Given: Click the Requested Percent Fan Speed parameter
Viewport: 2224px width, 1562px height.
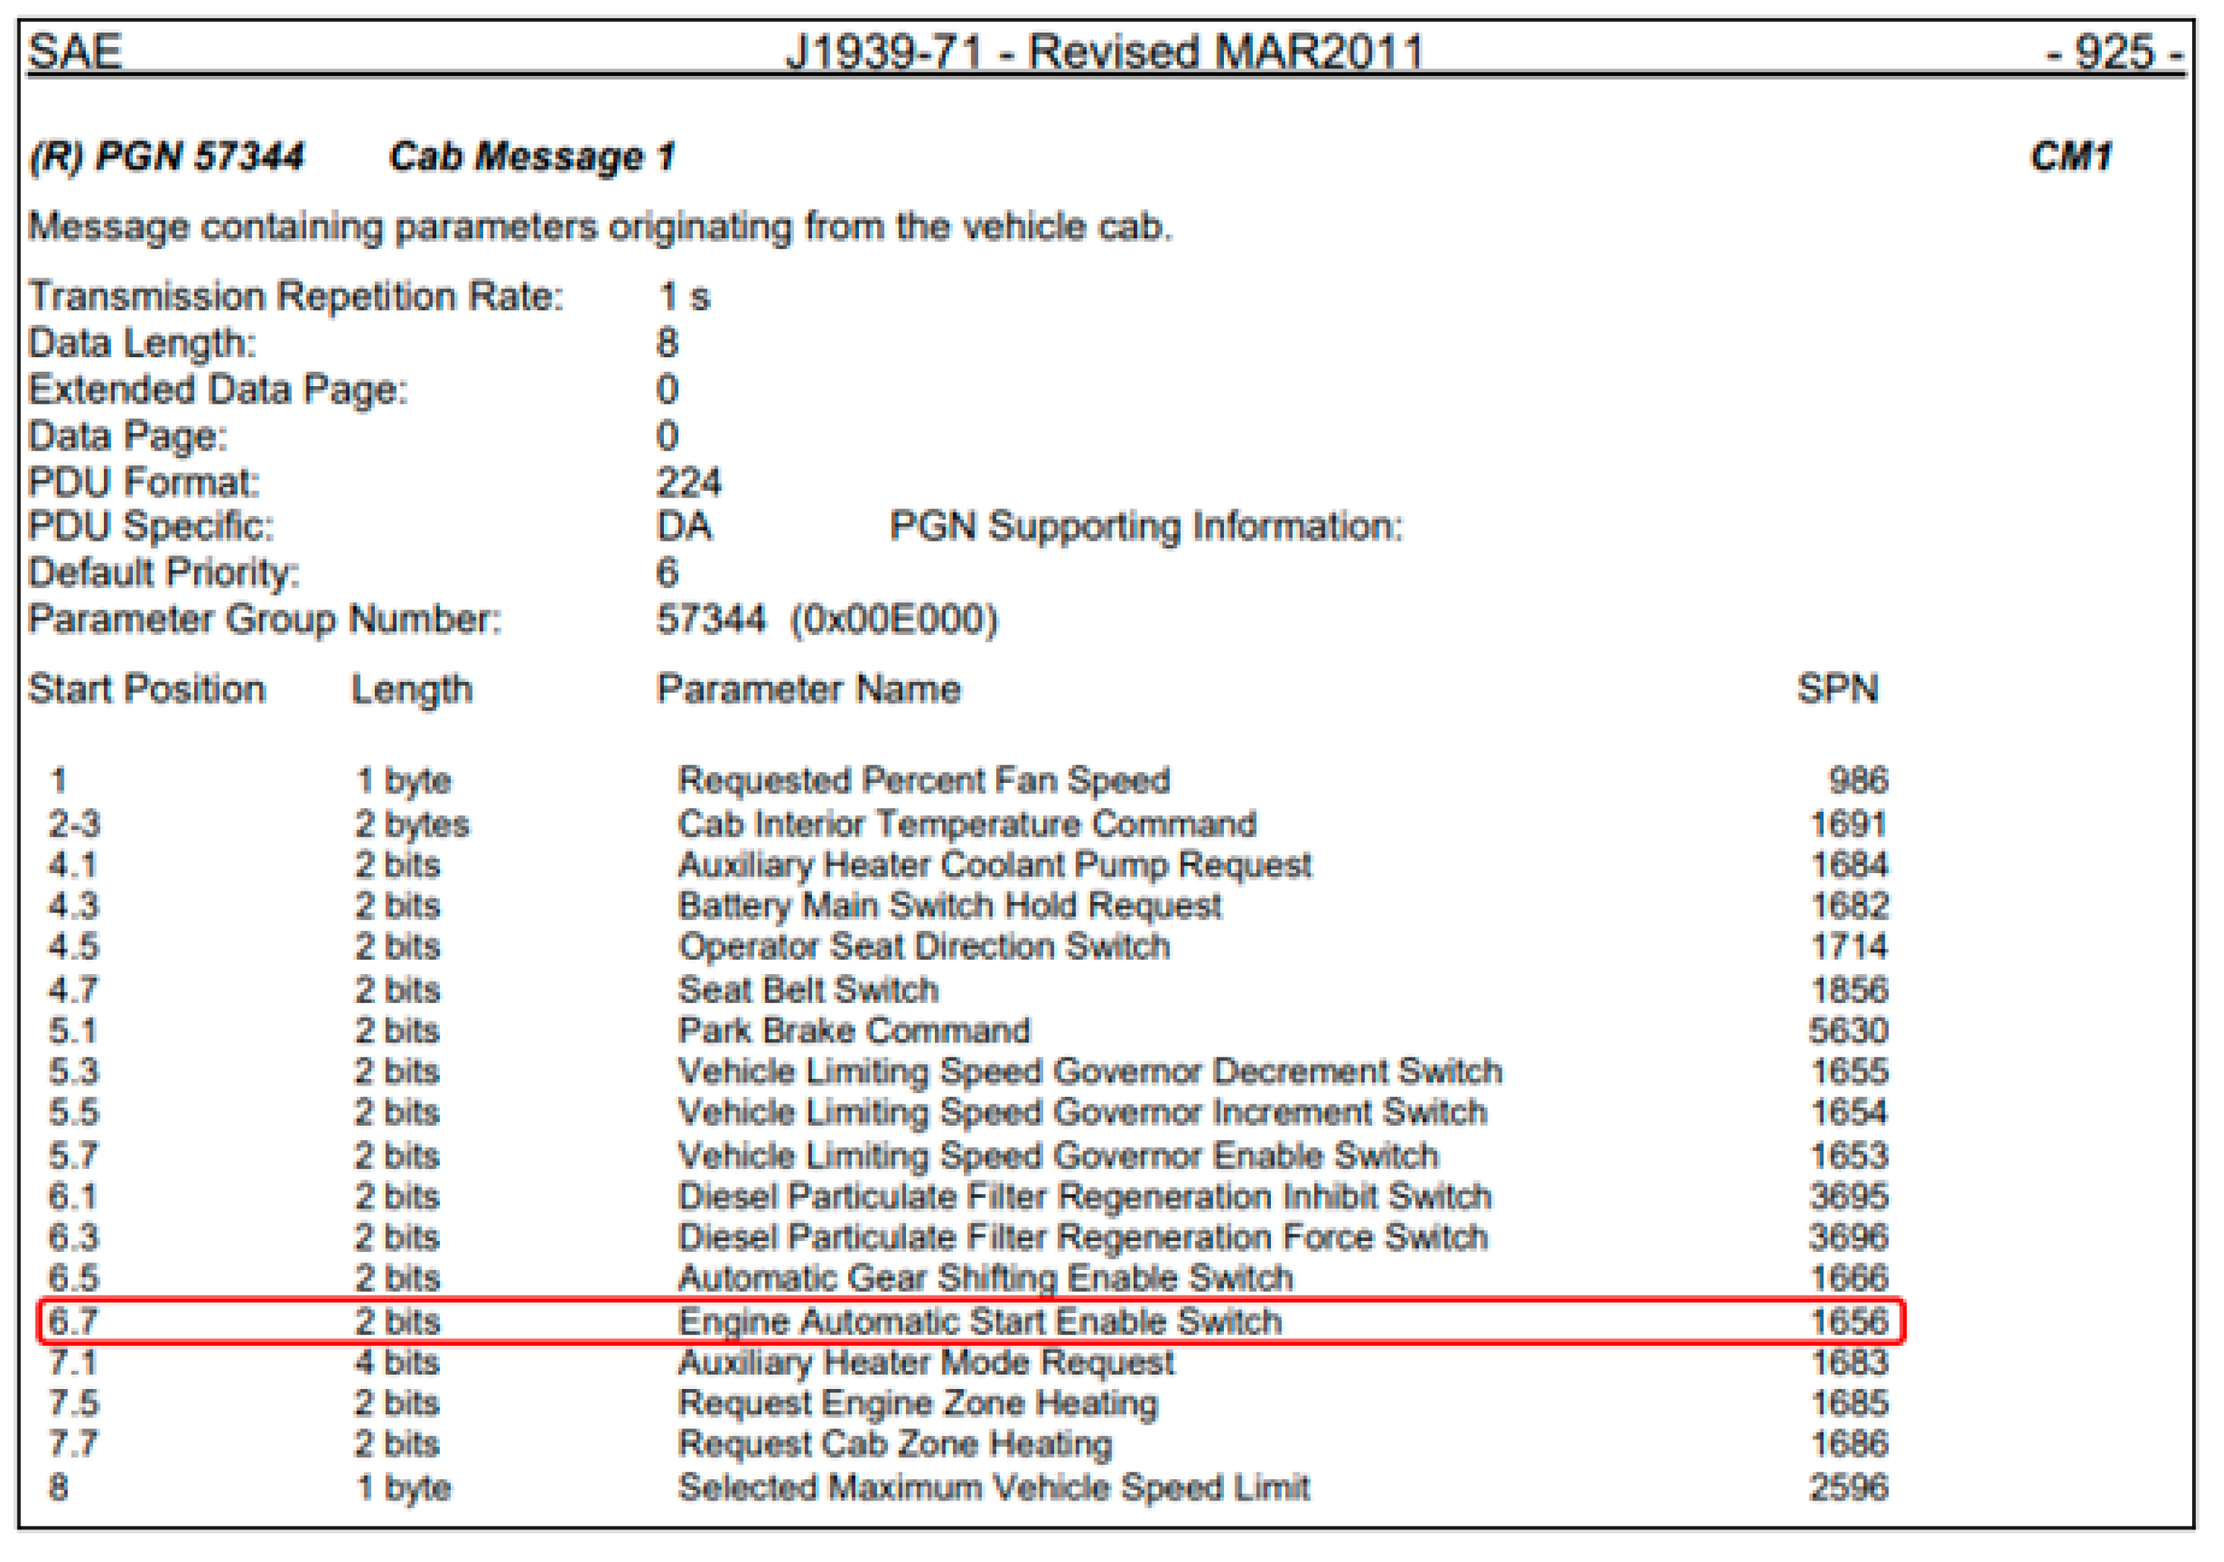Looking at the screenshot, I should pyautogui.click(x=923, y=781).
